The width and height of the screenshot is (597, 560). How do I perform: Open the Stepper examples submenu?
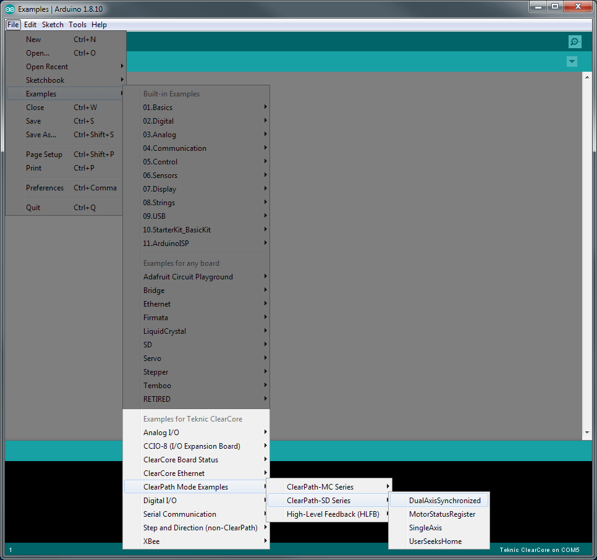pos(204,371)
